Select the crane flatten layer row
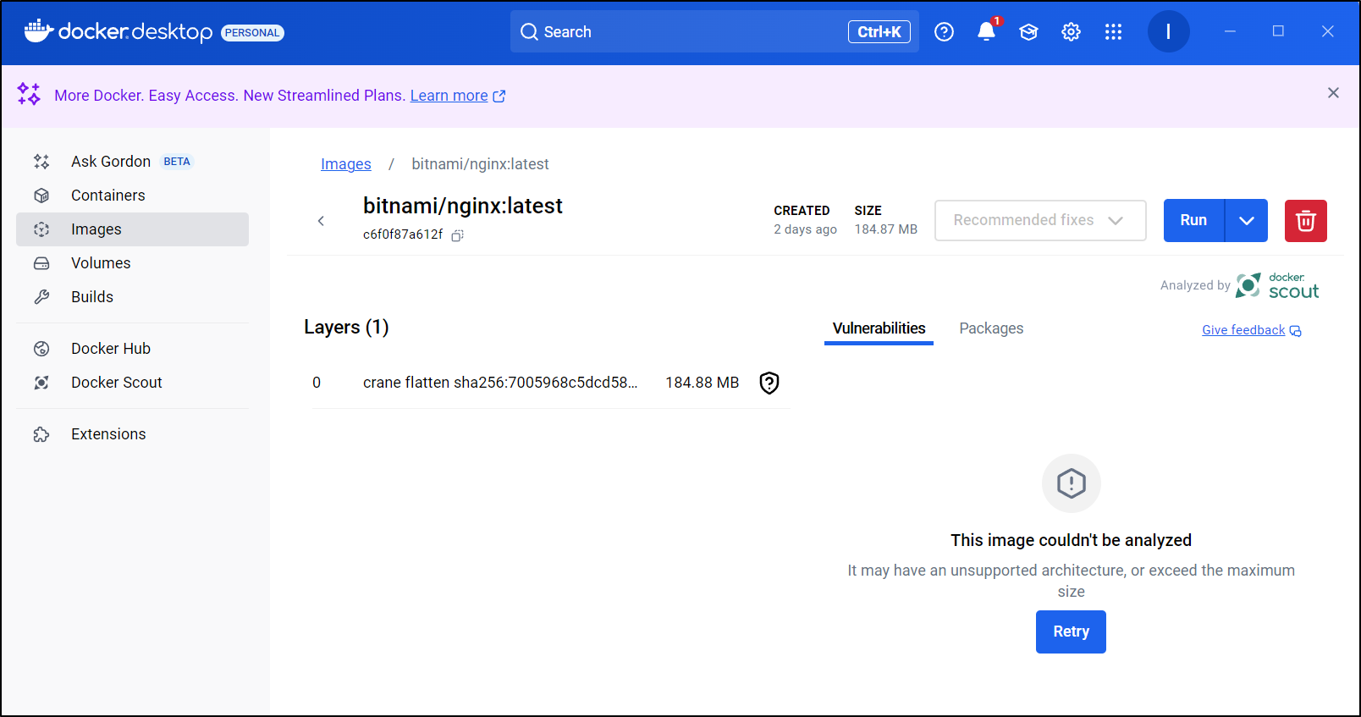 [x=551, y=383]
